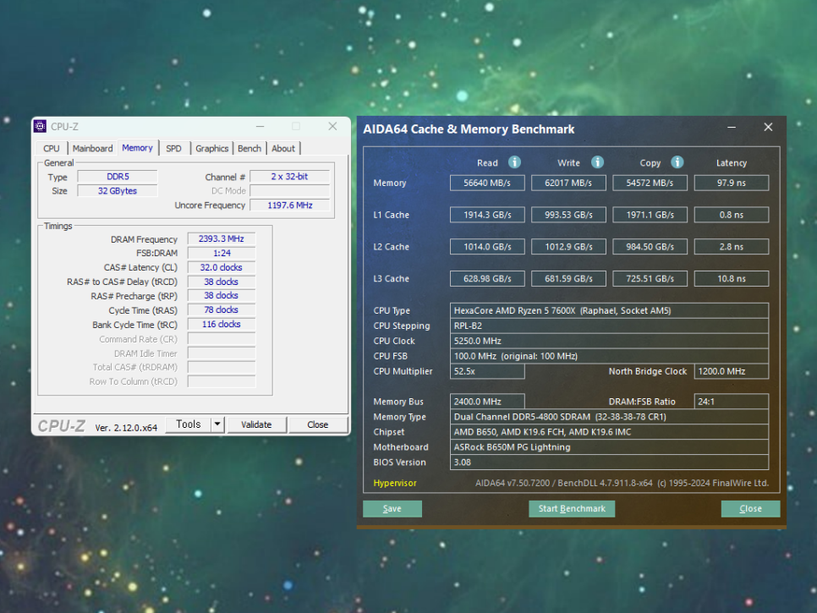The image size is (817, 613).
Task: Click the Channel # 2 x 32-bit value
Action: 290,177
